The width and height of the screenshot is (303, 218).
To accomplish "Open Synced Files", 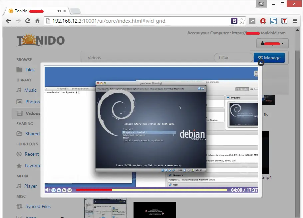I will pyautogui.click(x=38, y=207).
